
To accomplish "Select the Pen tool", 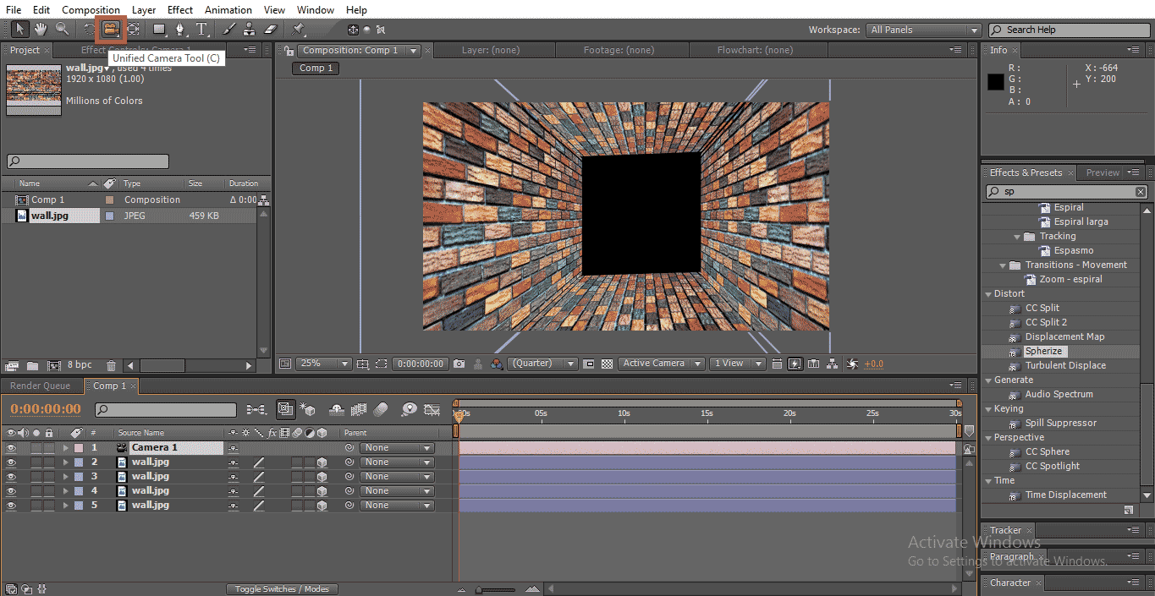I will click(x=180, y=30).
